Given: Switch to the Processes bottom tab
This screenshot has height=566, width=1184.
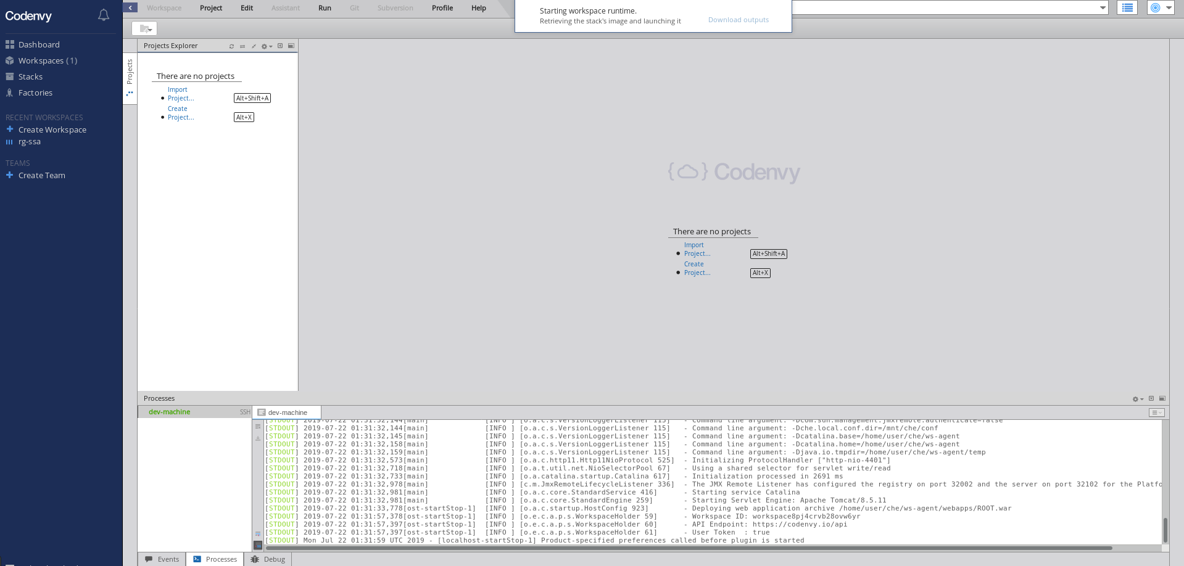Looking at the screenshot, I should coord(215,559).
